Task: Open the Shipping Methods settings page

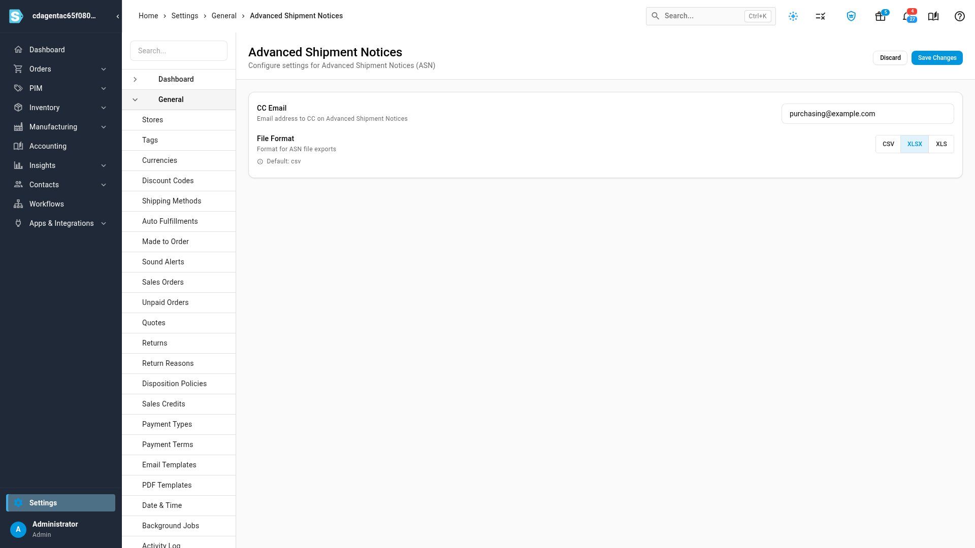Action: pyautogui.click(x=179, y=201)
